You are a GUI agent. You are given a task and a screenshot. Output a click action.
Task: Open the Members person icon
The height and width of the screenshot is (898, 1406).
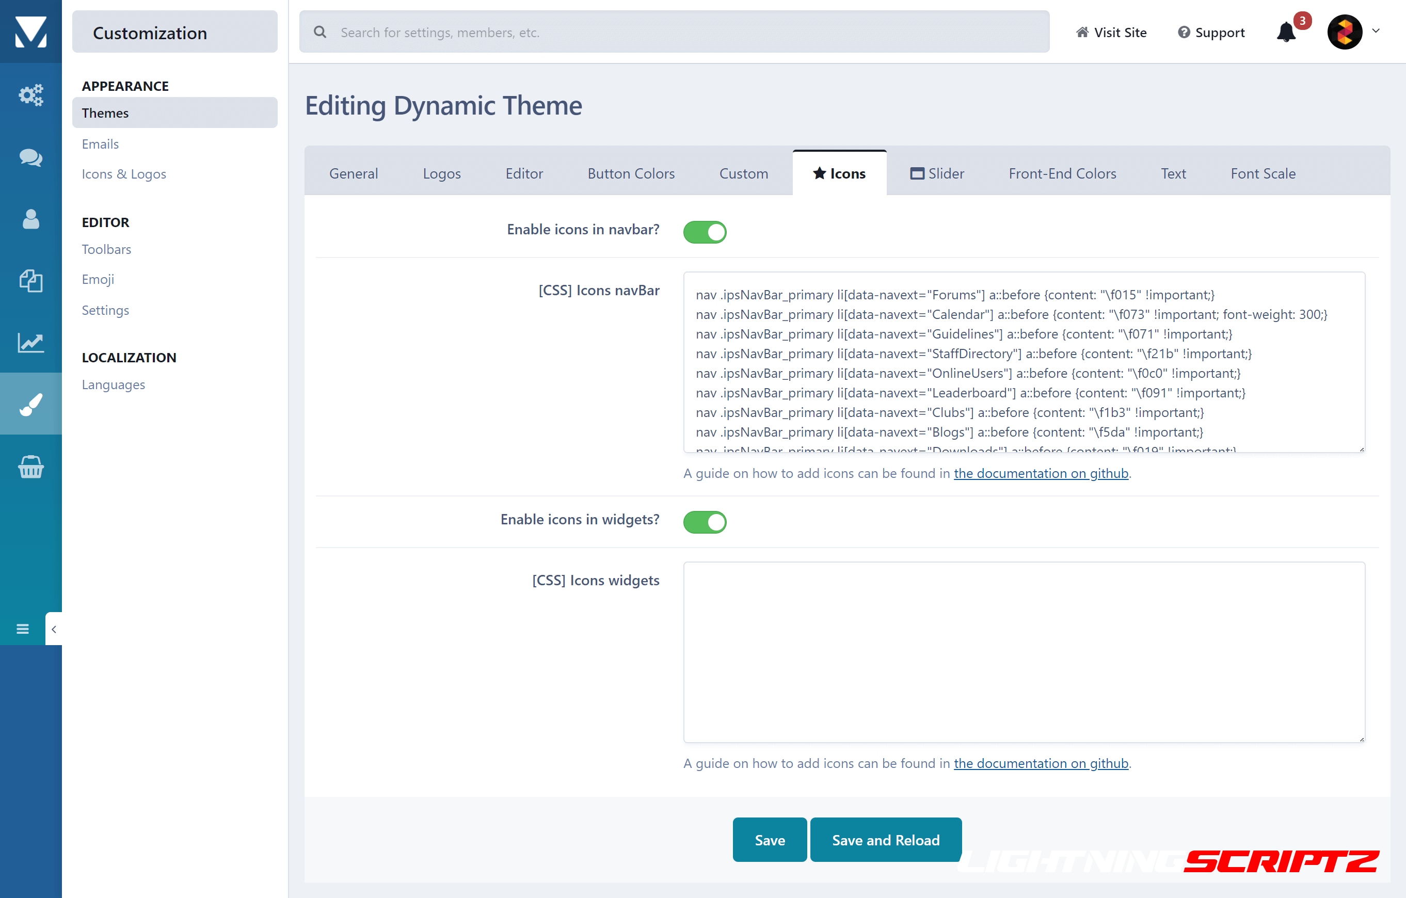click(30, 219)
